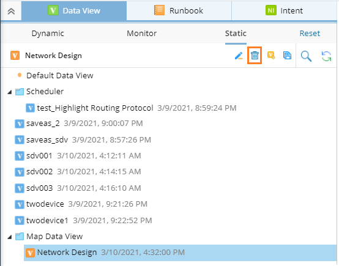Collapse the Map Data View folder
Image resolution: width=339 pixels, height=266 pixels.
(10, 237)
